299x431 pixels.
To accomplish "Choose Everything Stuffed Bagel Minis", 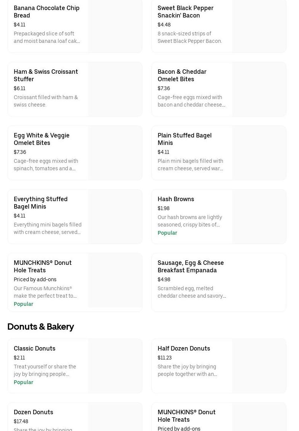I will click(41, 203).
